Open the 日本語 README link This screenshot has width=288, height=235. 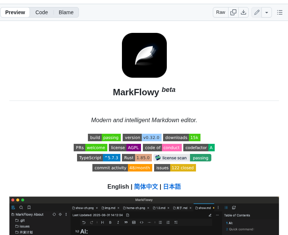click(x=172, y=186)
